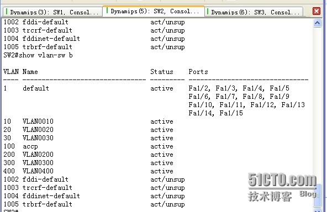This screenshot has width=327, height=212.
Task: Click 'active' status of accp row
Action: pos(162,146)
